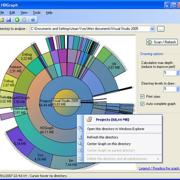Select the obj 3,67 MB teal segment
Viewport: 180px width, 180px height.
coord(114,66)
